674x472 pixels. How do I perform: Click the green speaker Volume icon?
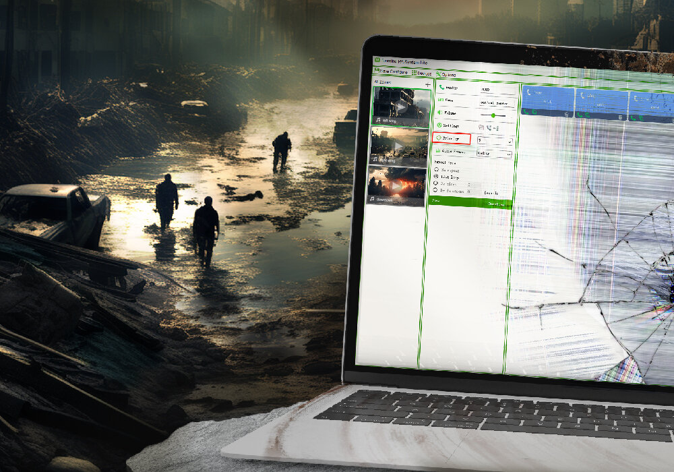(439, 112)
